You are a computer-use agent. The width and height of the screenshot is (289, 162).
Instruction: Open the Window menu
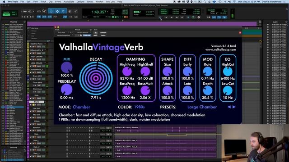pos(99,2)
